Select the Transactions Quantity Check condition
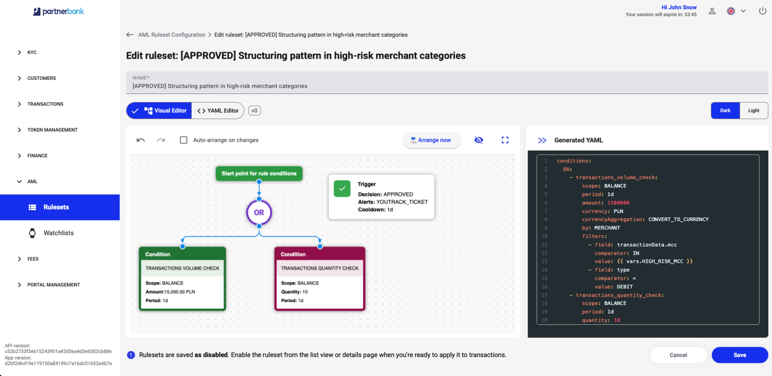Viewport: 772px width, 376px height. [320, 279]
